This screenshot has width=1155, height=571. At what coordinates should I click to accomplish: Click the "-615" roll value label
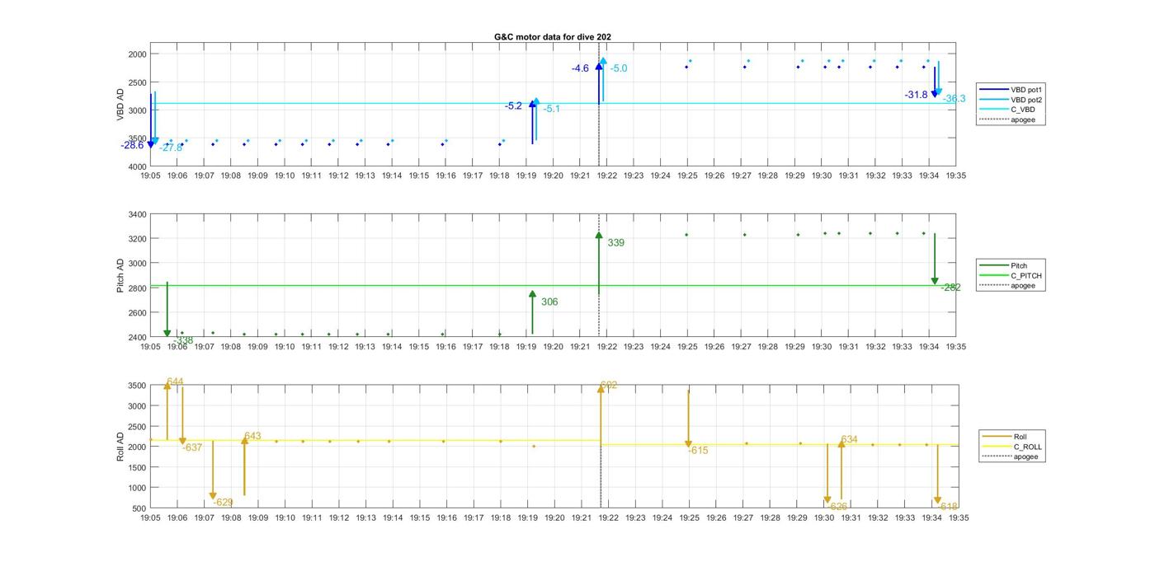[698, 451]
